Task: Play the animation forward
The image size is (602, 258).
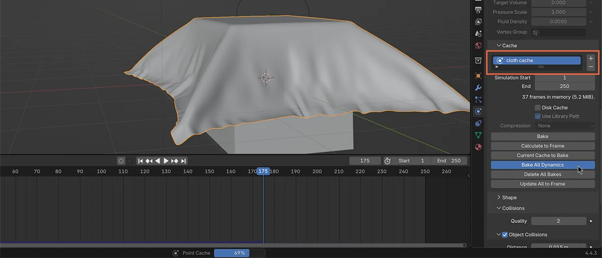Action: pos(166,161)
